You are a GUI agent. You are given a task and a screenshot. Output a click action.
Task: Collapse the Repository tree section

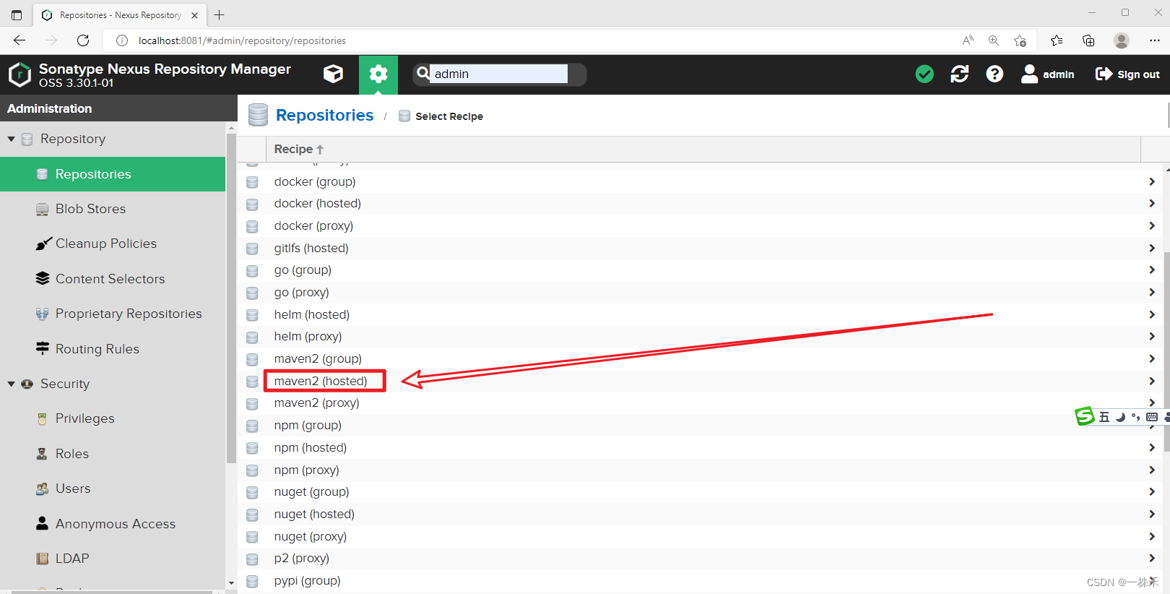[12, 139]
